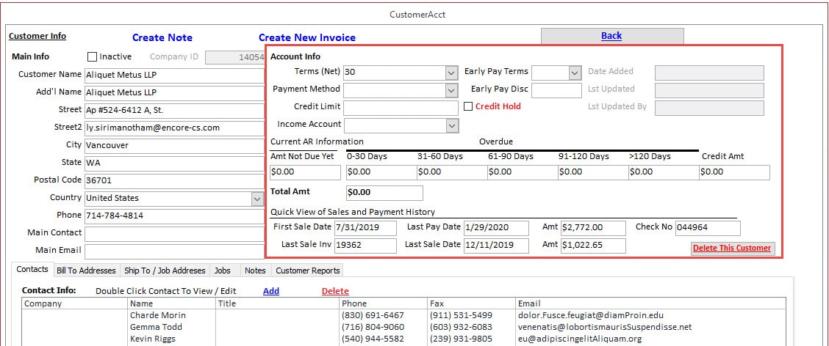
Task: Open the Notes tab
Action: tap(255, 270)
